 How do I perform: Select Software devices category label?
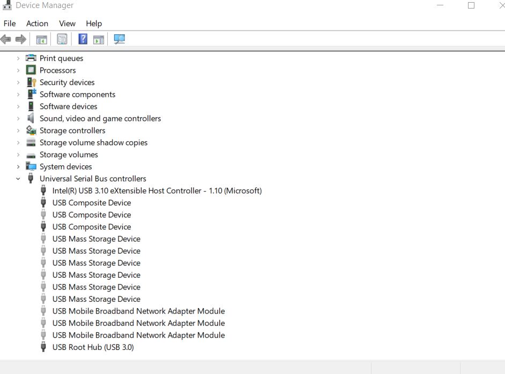(68, 106)
